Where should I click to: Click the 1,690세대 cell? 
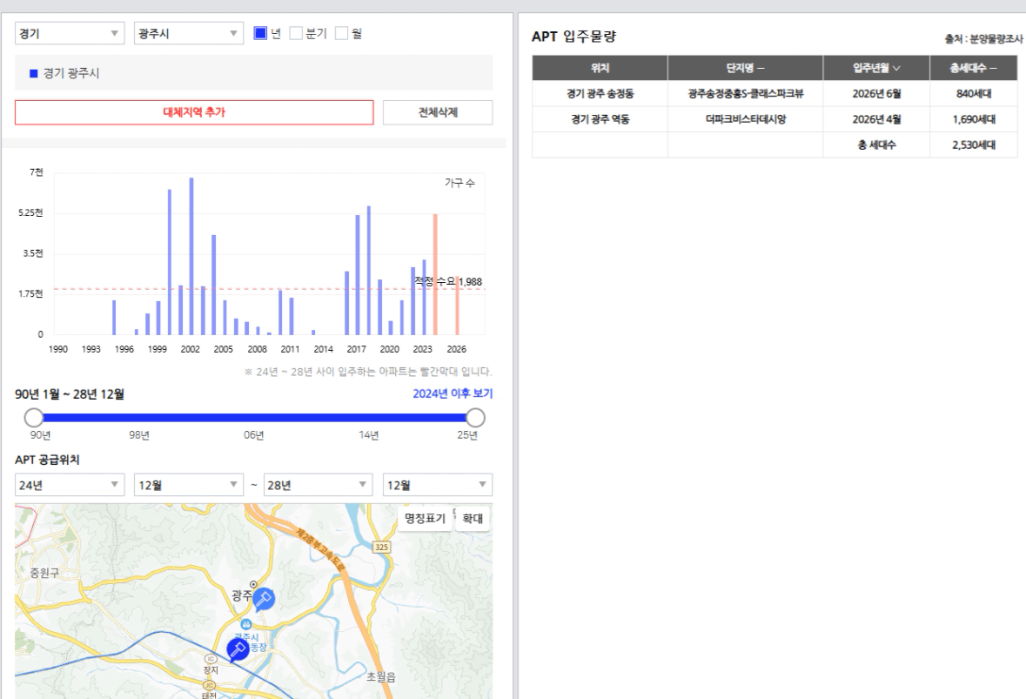tap(973, 119)
